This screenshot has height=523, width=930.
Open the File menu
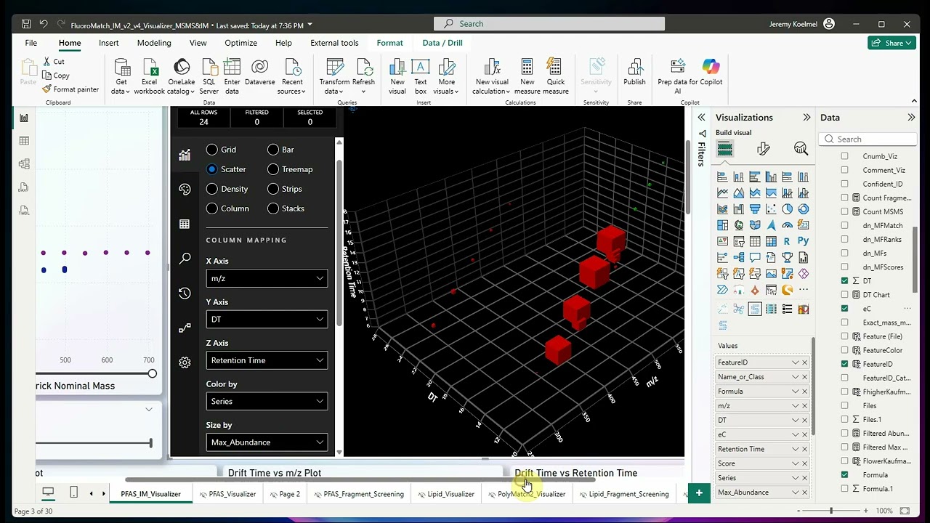(31, 43)
